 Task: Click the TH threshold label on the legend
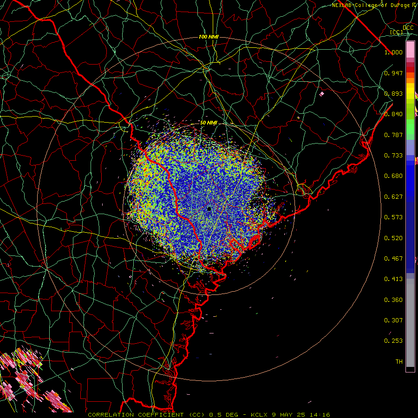point(399,362)
